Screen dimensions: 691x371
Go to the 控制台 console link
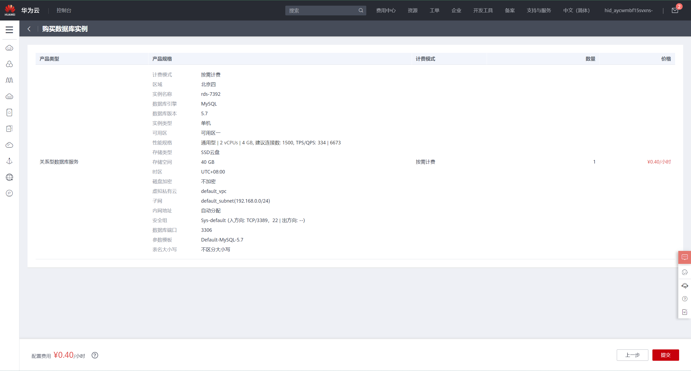pos(64,11)
